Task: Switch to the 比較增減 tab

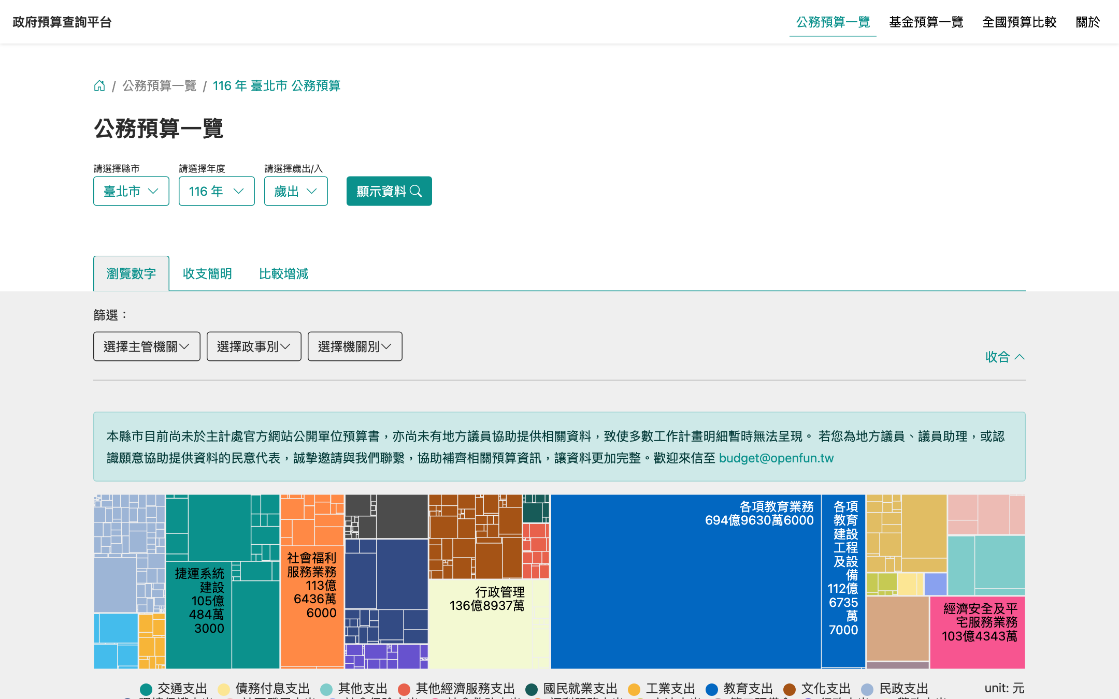Action: pyautogui.click(x=283, y=273)
